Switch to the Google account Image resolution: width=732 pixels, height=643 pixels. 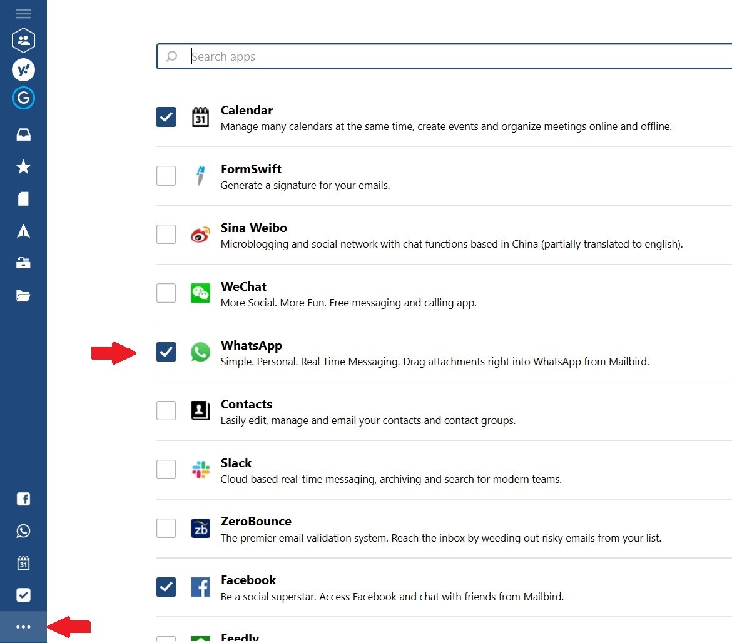[23, 98]
